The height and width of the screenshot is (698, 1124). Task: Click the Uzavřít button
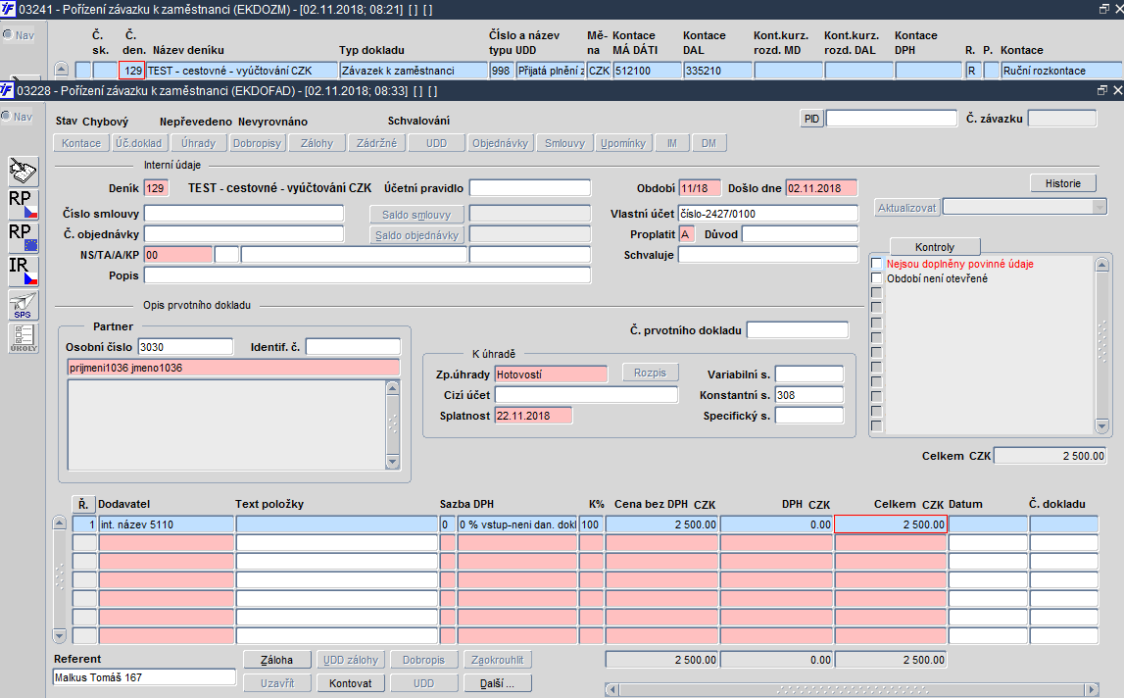click(276, 683)
